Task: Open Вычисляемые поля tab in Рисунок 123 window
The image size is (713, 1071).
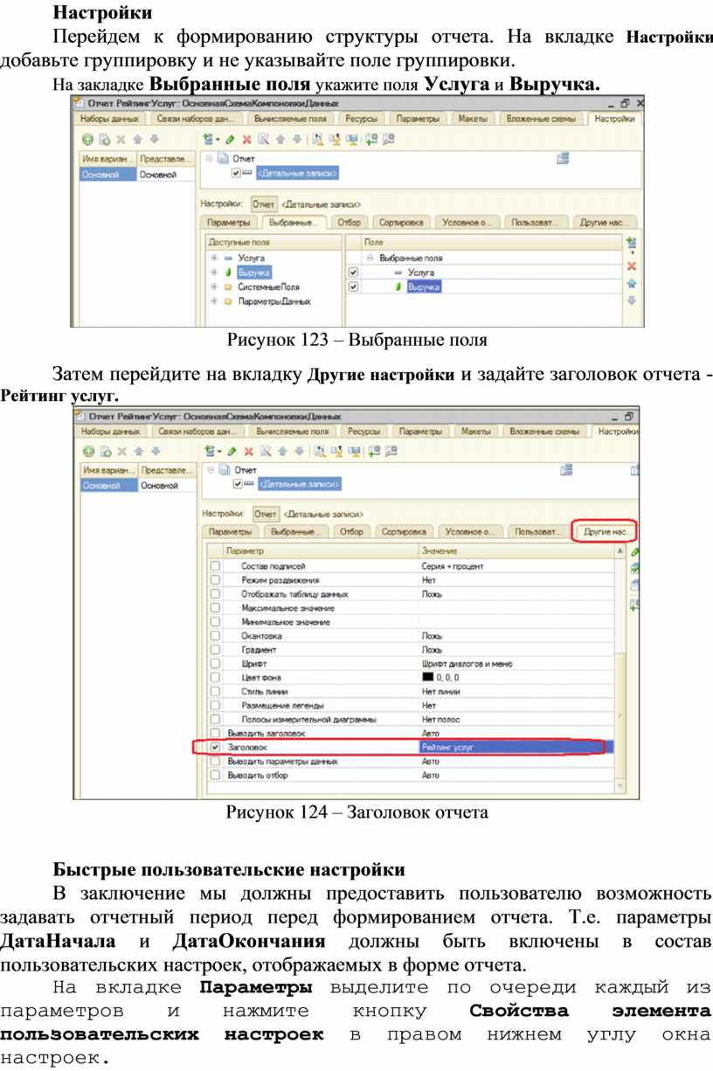Action: (292, 119)
